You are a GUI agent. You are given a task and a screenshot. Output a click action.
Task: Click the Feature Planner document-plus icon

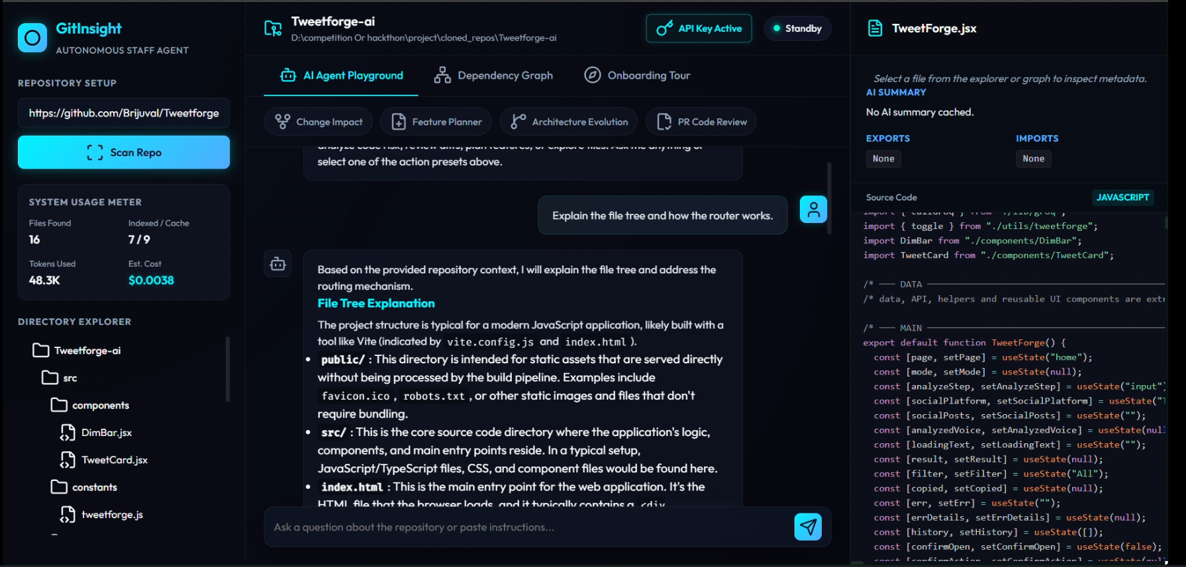click(399, 122)
